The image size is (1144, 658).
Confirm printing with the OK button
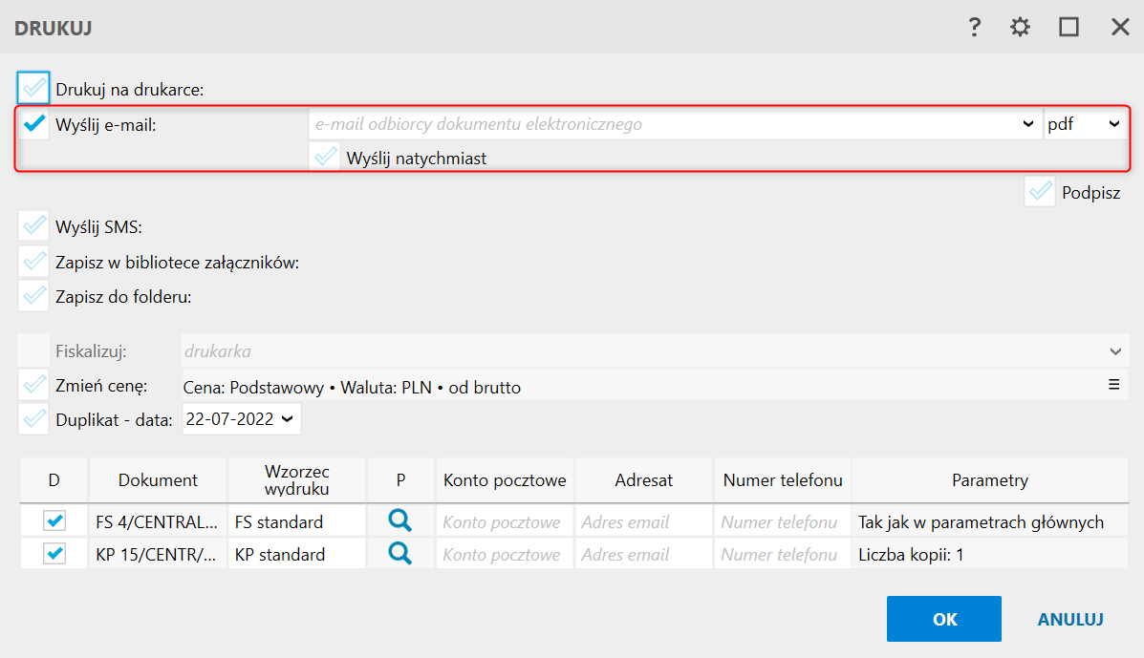coord(943,619)
